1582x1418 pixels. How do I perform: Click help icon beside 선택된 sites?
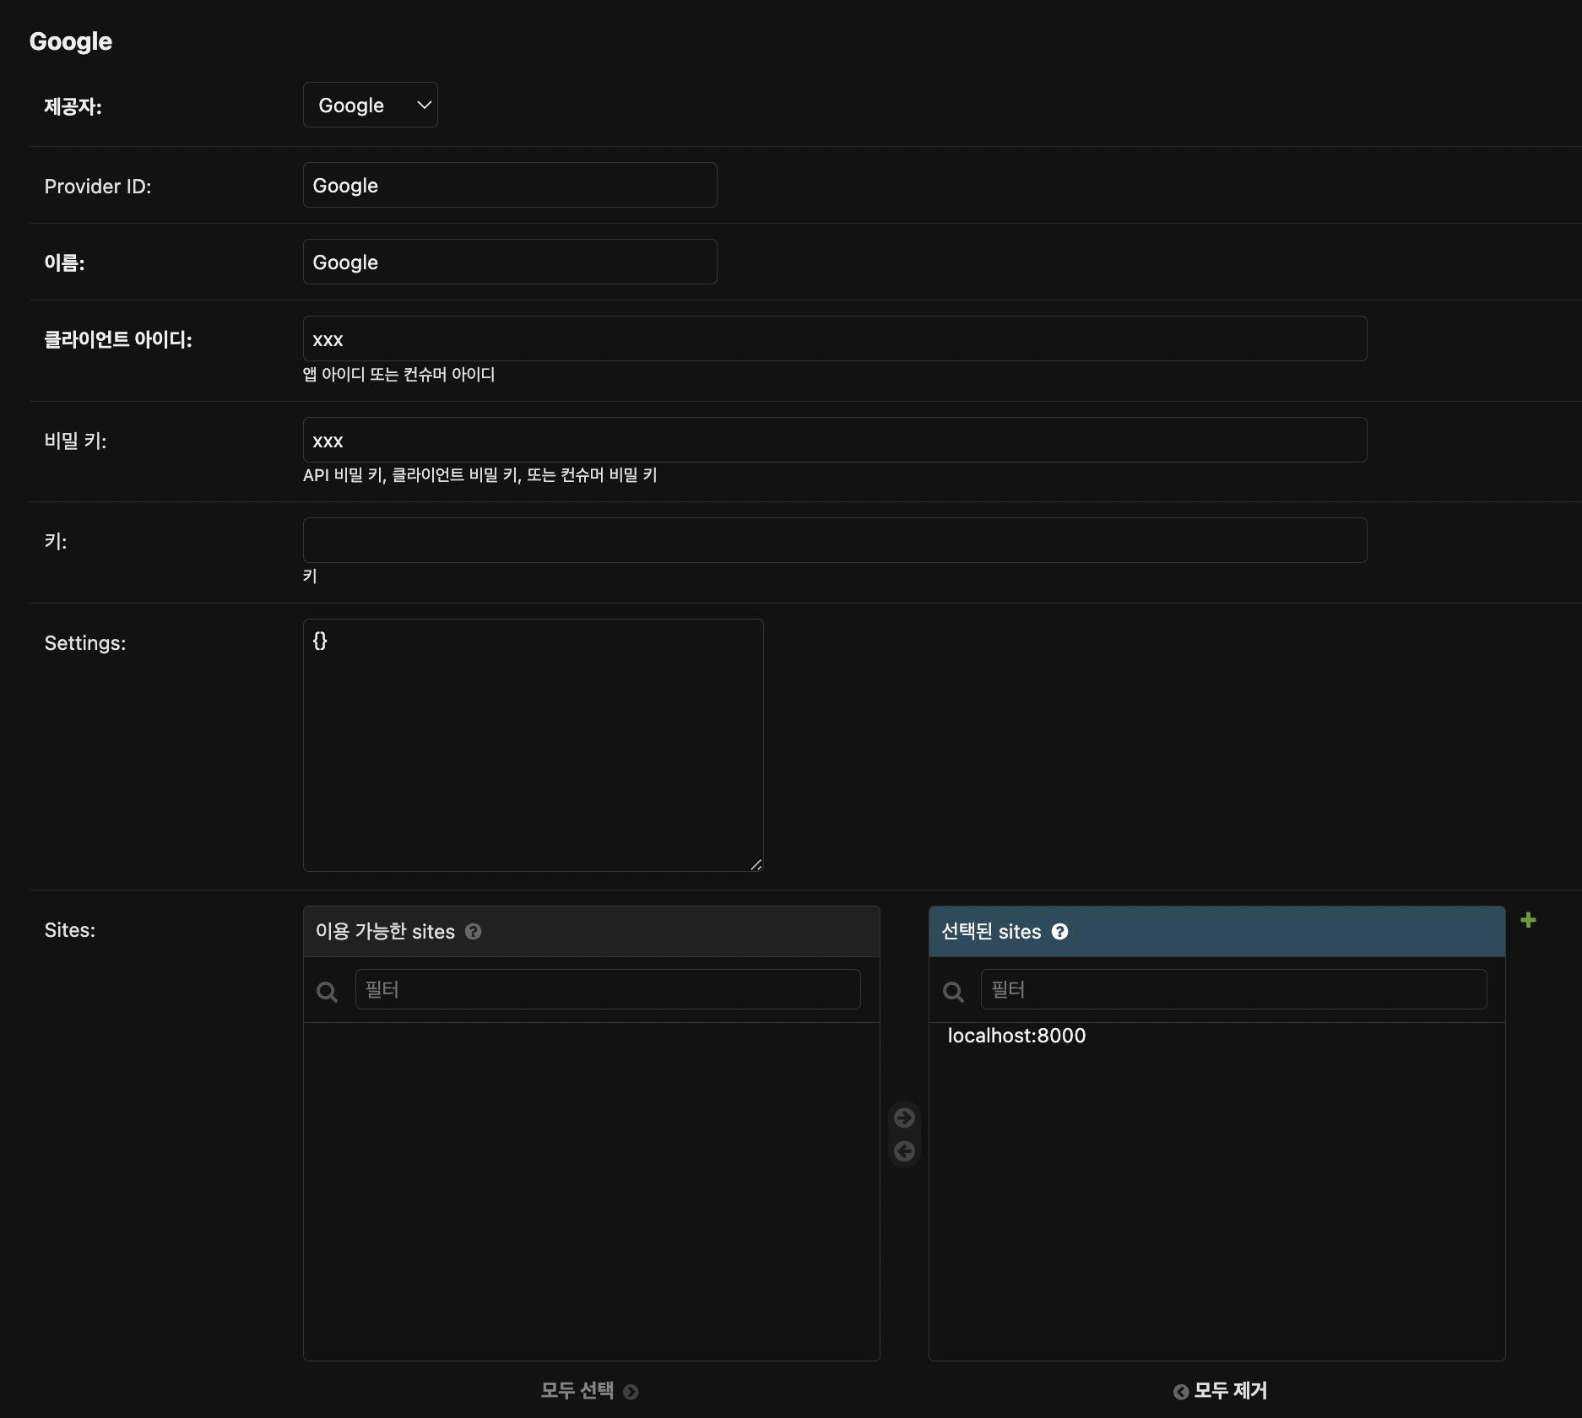click(x=1059, y=931)
